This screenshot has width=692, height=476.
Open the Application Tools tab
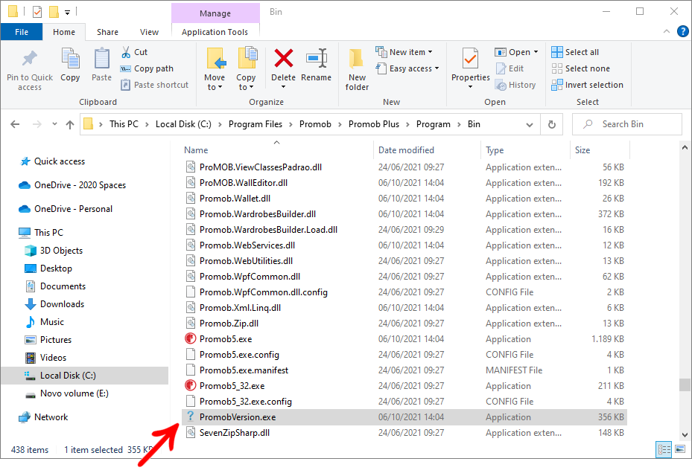(x=215, y=32)
